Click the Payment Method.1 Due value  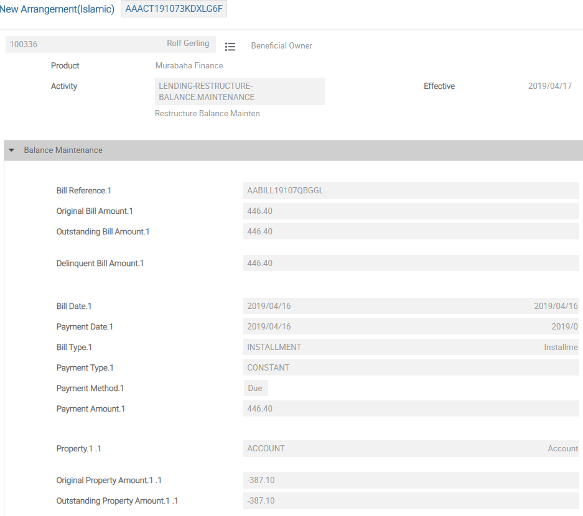255,389
